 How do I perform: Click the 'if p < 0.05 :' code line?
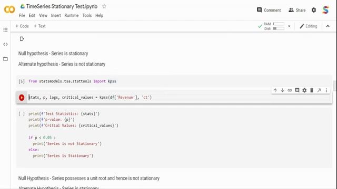[42, 138]
